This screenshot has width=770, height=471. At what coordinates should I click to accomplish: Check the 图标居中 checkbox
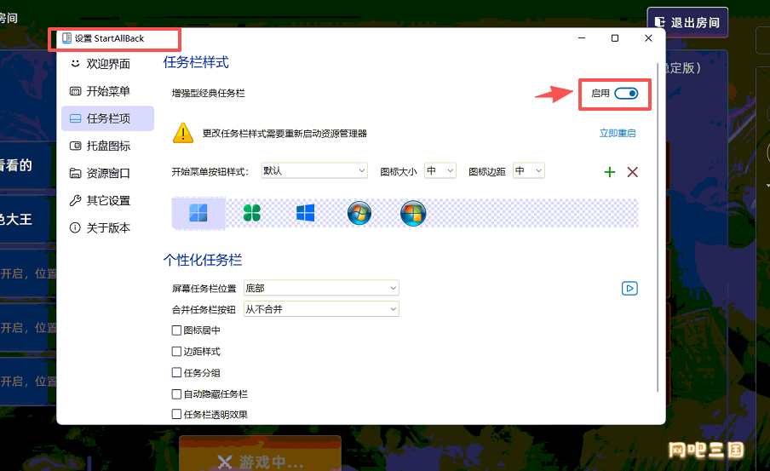click(177, 330)
